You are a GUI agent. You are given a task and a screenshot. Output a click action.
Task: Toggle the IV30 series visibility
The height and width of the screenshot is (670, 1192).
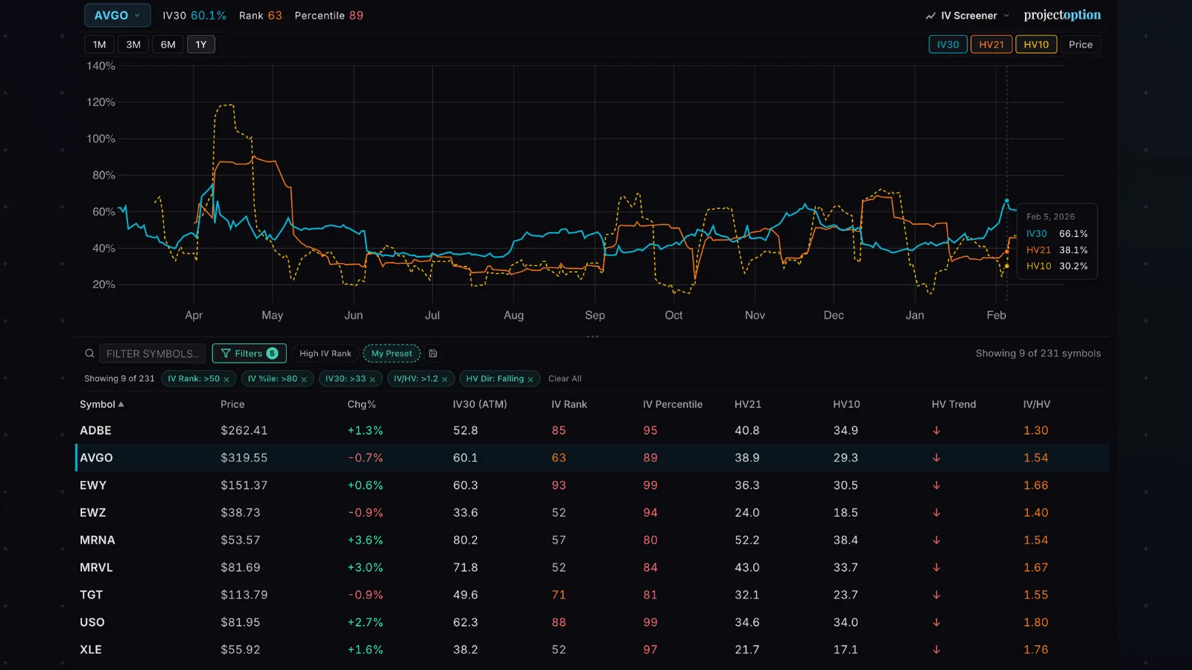947,44
